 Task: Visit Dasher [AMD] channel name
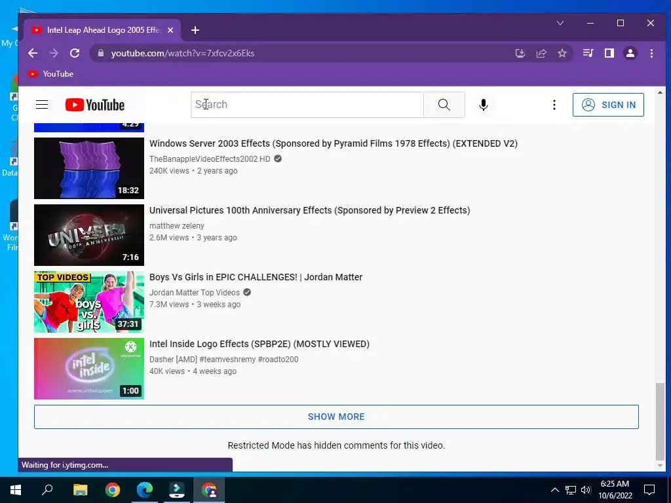tap(224, 360)
